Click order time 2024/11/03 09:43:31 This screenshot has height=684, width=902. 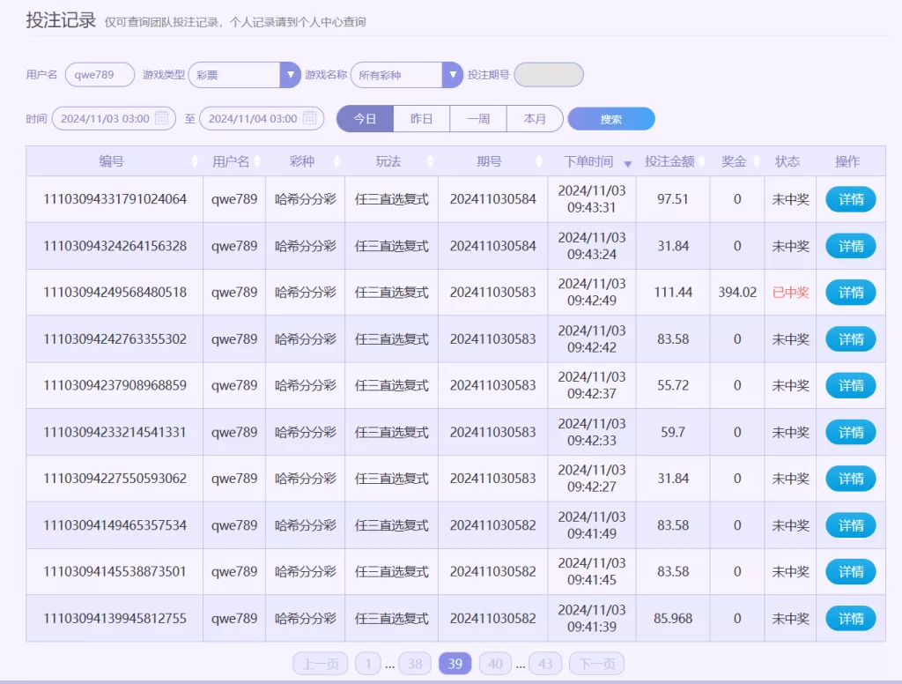(x=592, y=199)
